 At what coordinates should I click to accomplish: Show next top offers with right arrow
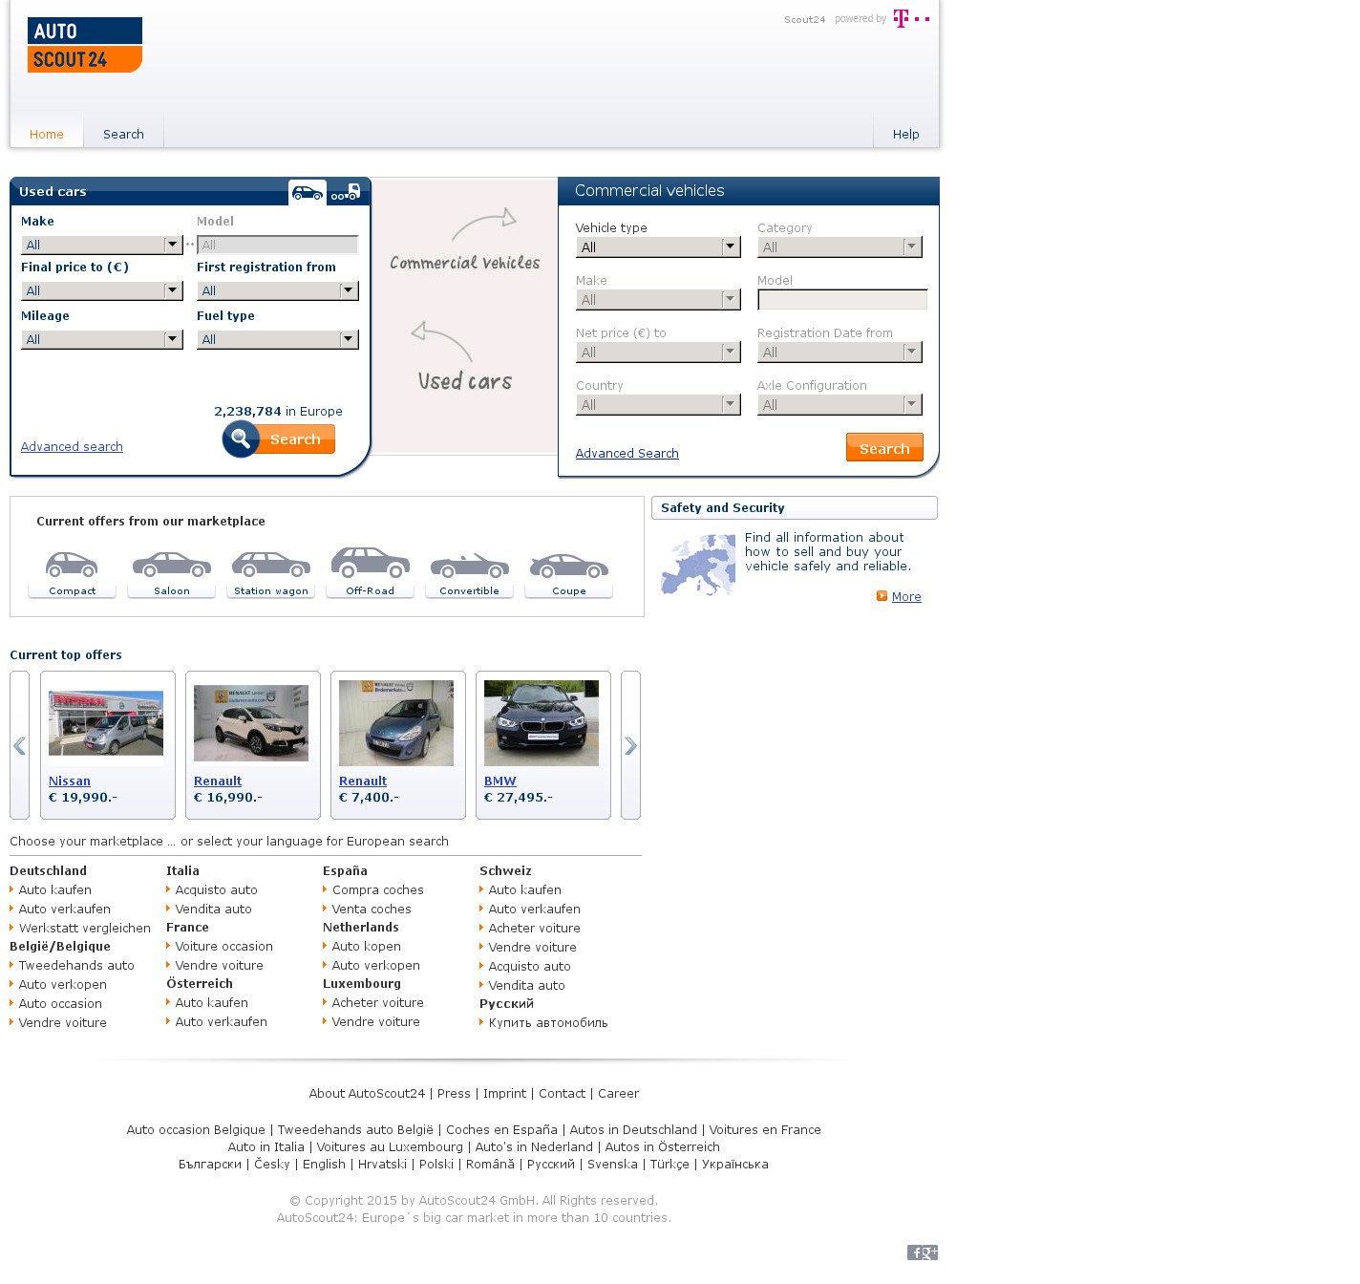[630, 745]
